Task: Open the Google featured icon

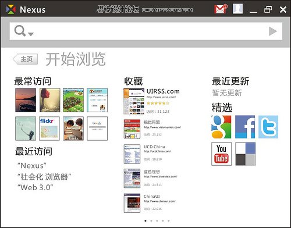Action: tap(221, 127)
